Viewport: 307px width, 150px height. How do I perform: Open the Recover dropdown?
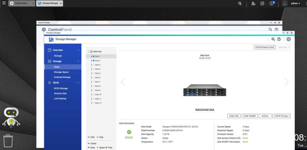pyautogui.click(x=284, y=47)
